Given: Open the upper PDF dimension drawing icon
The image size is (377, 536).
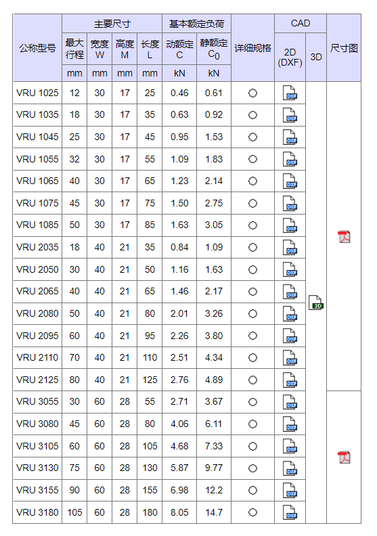Looking at the screenshot, I should (x=344, y=237).
